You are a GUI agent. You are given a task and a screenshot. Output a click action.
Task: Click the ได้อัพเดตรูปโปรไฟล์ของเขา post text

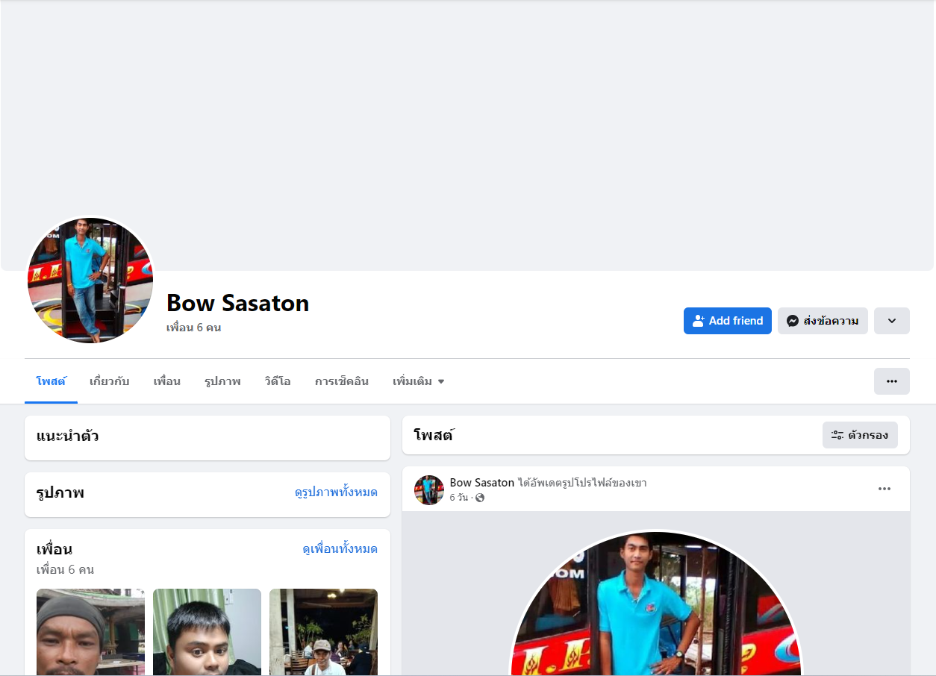pyautogui.click(x=582, y=483)
